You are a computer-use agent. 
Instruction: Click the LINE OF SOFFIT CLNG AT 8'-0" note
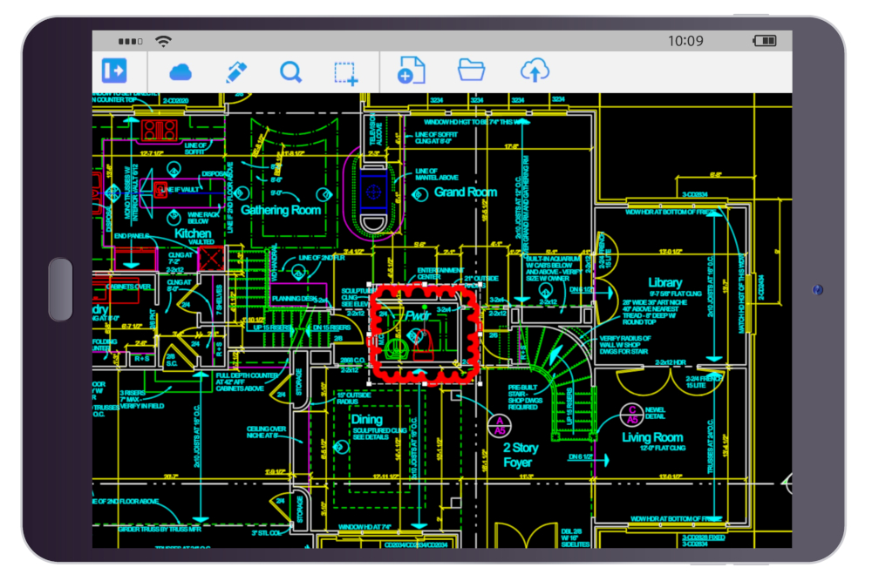tap(436, 138)
